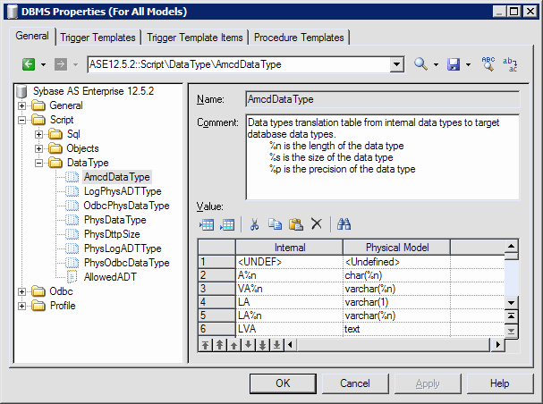Switch to the Trigger Templates tab

pos(98,38)
